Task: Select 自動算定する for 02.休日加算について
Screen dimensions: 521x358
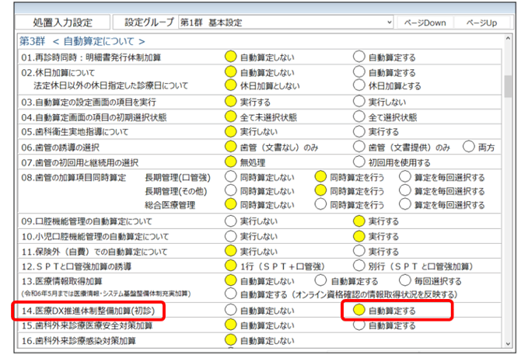Action: pos(358,71)
